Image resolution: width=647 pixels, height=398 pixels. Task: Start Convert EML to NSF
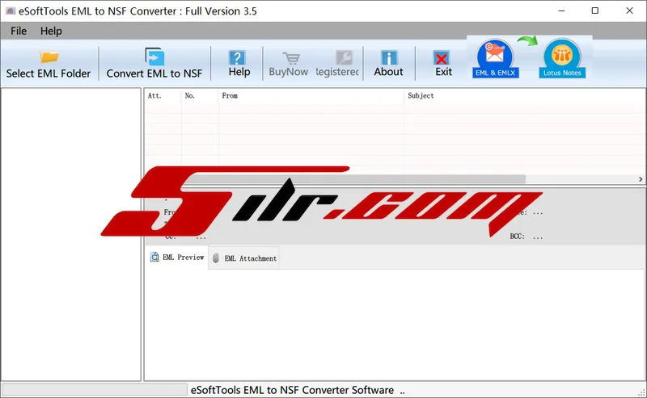154,64
